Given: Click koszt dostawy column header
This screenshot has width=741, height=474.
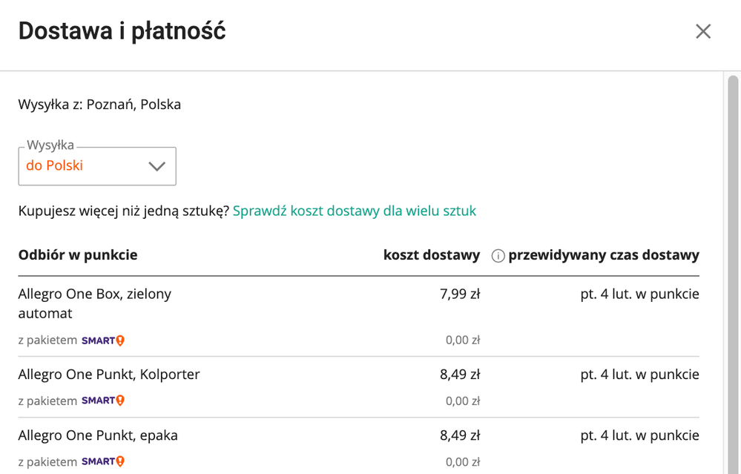Looking at the screenshot, I should pyautogui.click(x=432, y=255).
